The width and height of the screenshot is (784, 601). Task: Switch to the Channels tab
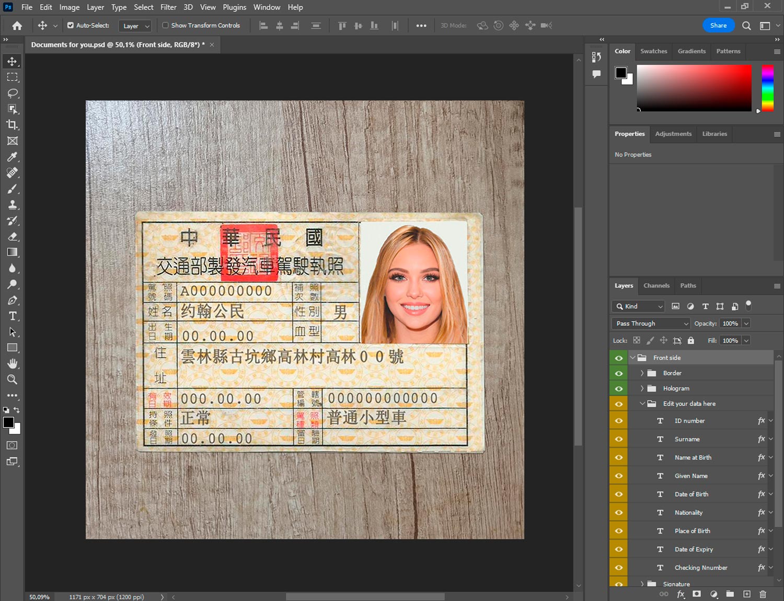(656, 286)
